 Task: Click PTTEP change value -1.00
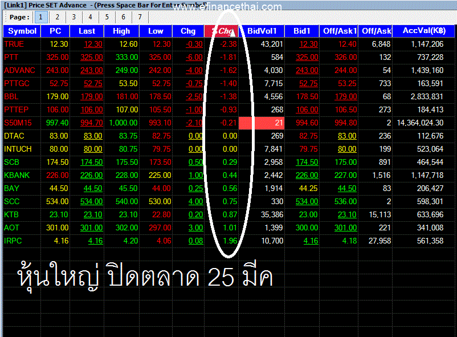[x=194, y=109]
